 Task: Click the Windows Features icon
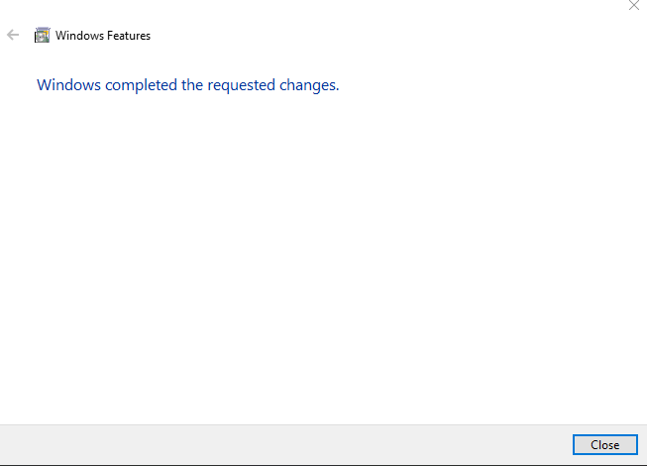pos(42,36)
